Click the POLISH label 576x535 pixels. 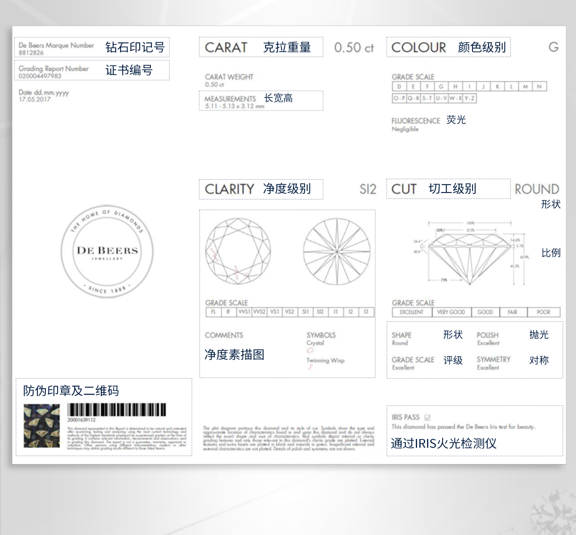coord(487,335)
